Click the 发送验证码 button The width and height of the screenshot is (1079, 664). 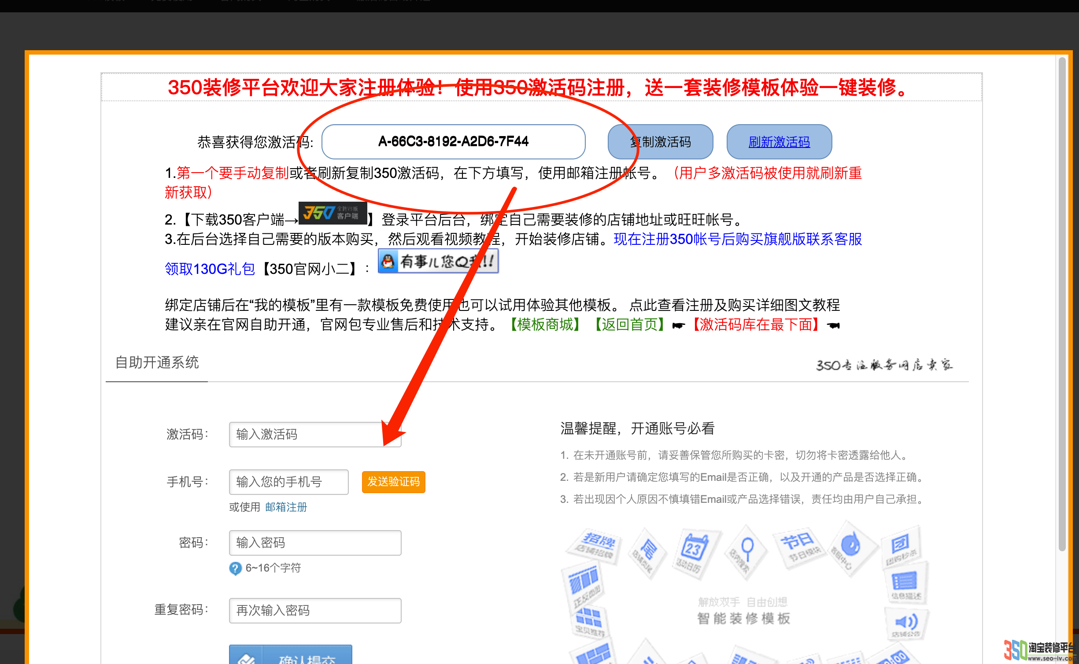393,482
